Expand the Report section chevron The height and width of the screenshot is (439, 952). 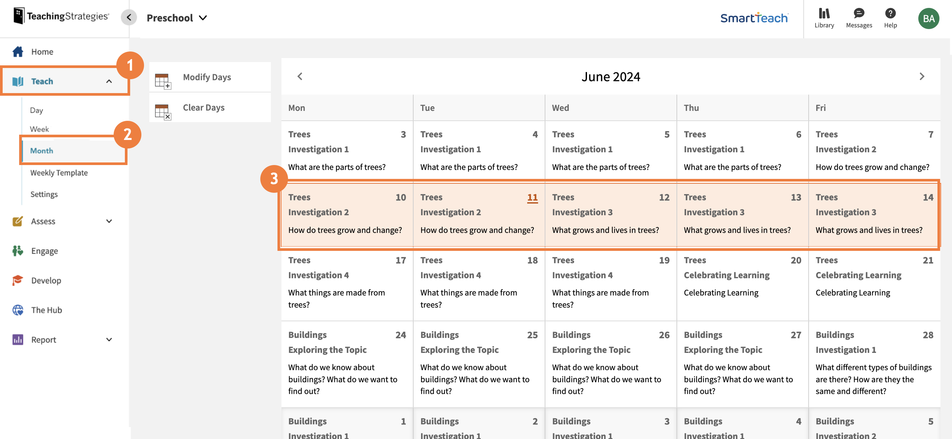(x=109, y=339)
